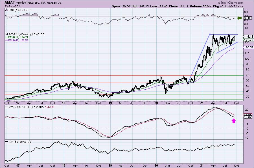The image size is (254, 168).
Task: Click the High 142.15 value
Action: pos(140,6)
